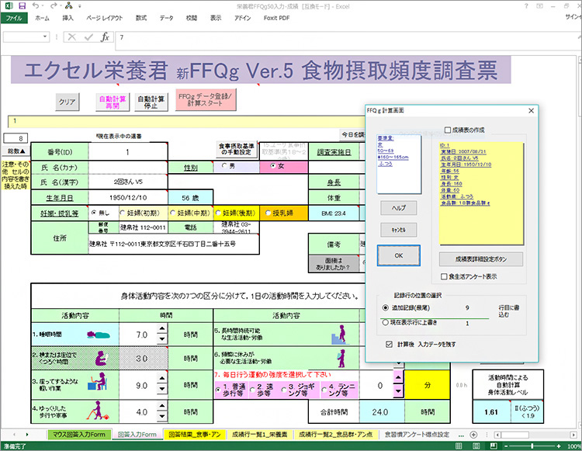Select 3. ジョギング等 exercise radio button
This screenshot has width=582, height=451.
click(284, 390)
